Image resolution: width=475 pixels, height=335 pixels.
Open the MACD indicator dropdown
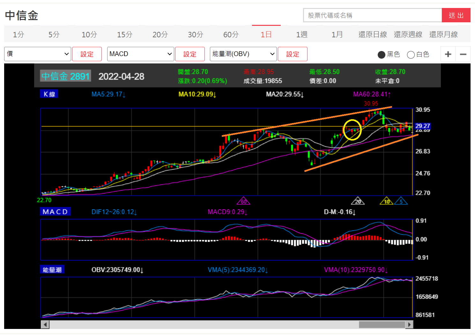[x=140, y=54]
